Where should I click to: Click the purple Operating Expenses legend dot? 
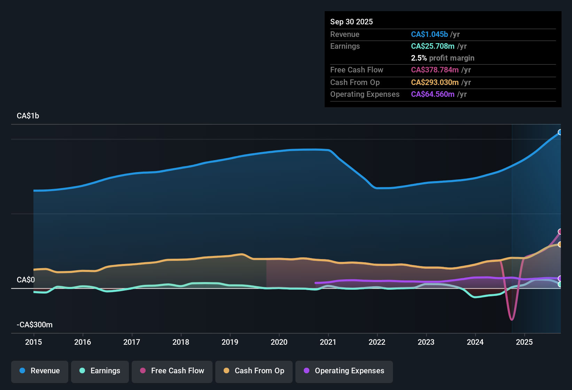[x=306, y=371]
